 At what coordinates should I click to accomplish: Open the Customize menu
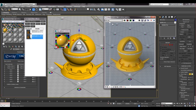pos(69,7)
